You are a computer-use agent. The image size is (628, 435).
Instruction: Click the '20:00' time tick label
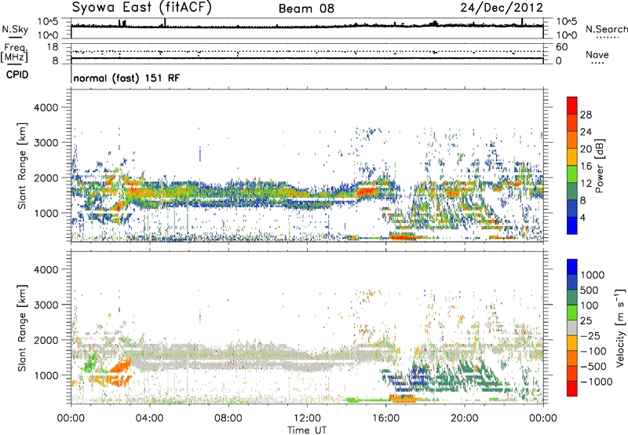[464, 419]
